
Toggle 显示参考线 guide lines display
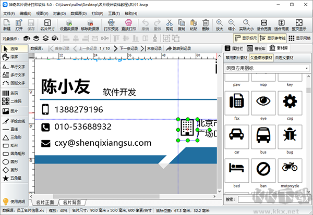pos(272,38)
